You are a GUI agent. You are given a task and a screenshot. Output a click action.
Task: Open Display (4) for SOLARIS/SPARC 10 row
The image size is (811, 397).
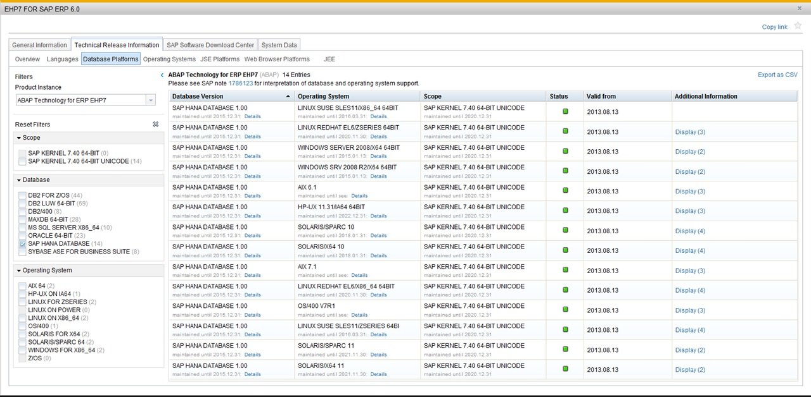click(690, 231)
